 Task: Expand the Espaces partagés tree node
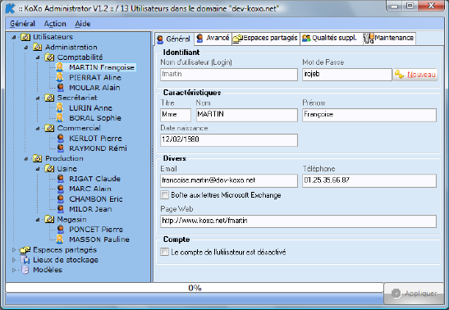[x=14, y=250]
